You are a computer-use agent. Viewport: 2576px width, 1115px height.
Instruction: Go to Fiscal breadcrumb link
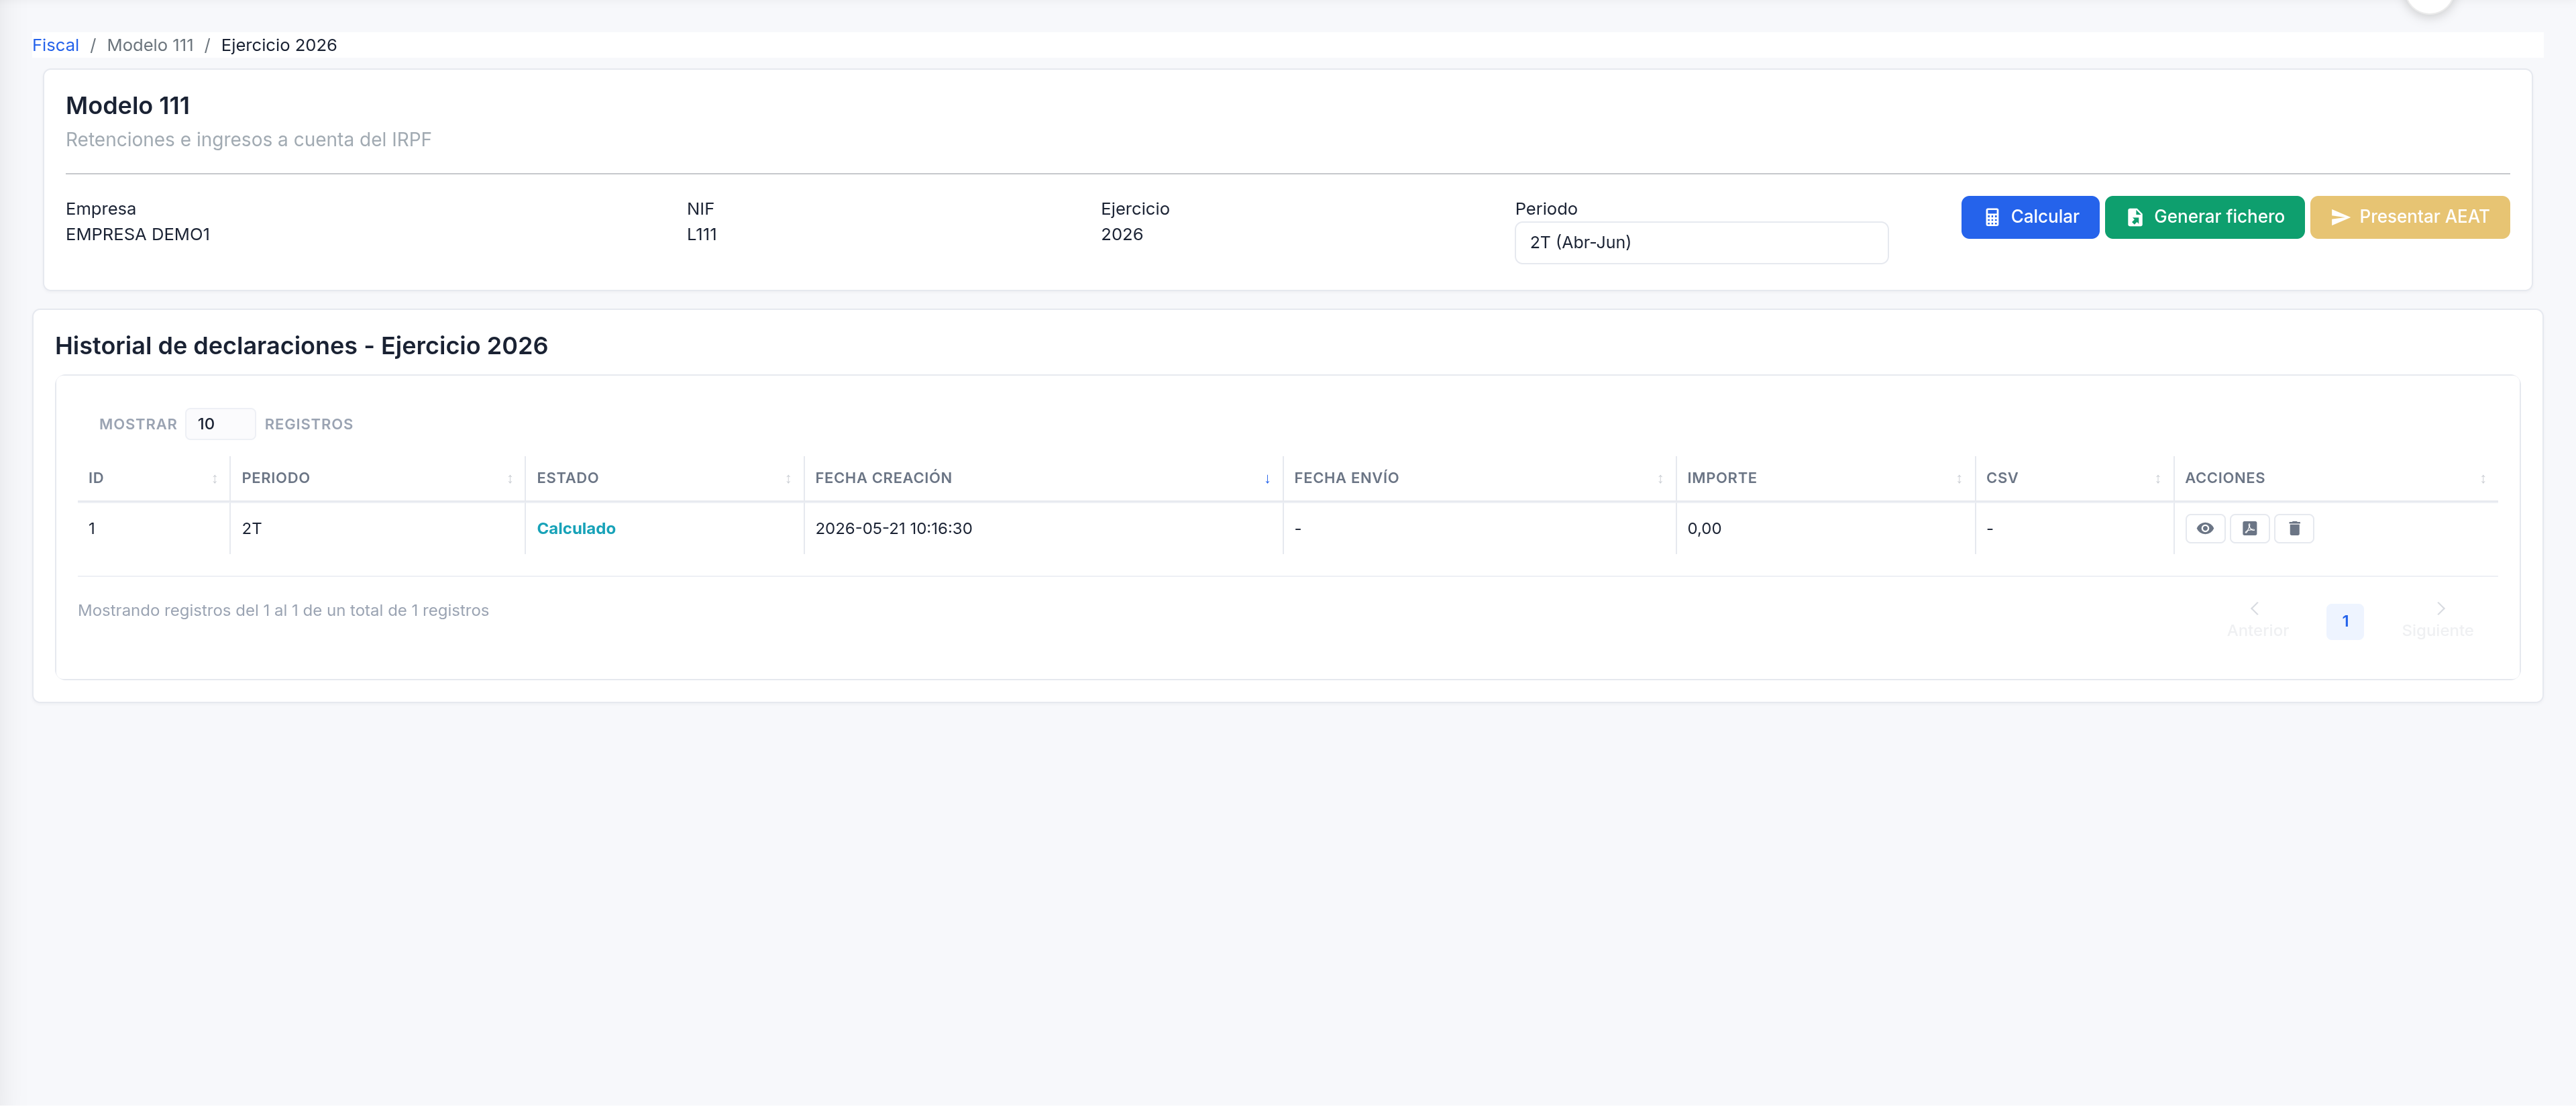click(x=55, y=45)
